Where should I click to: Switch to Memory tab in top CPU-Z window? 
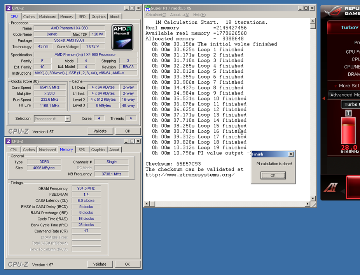click(66, 17)
